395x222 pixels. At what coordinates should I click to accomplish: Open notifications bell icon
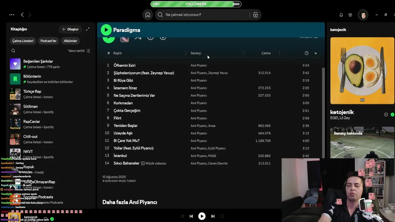pos(341,15)
